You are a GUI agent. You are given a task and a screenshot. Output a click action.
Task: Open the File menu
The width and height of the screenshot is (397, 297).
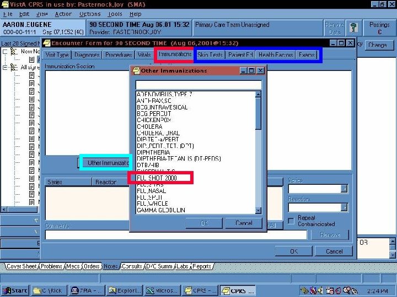tap(8, 14)
